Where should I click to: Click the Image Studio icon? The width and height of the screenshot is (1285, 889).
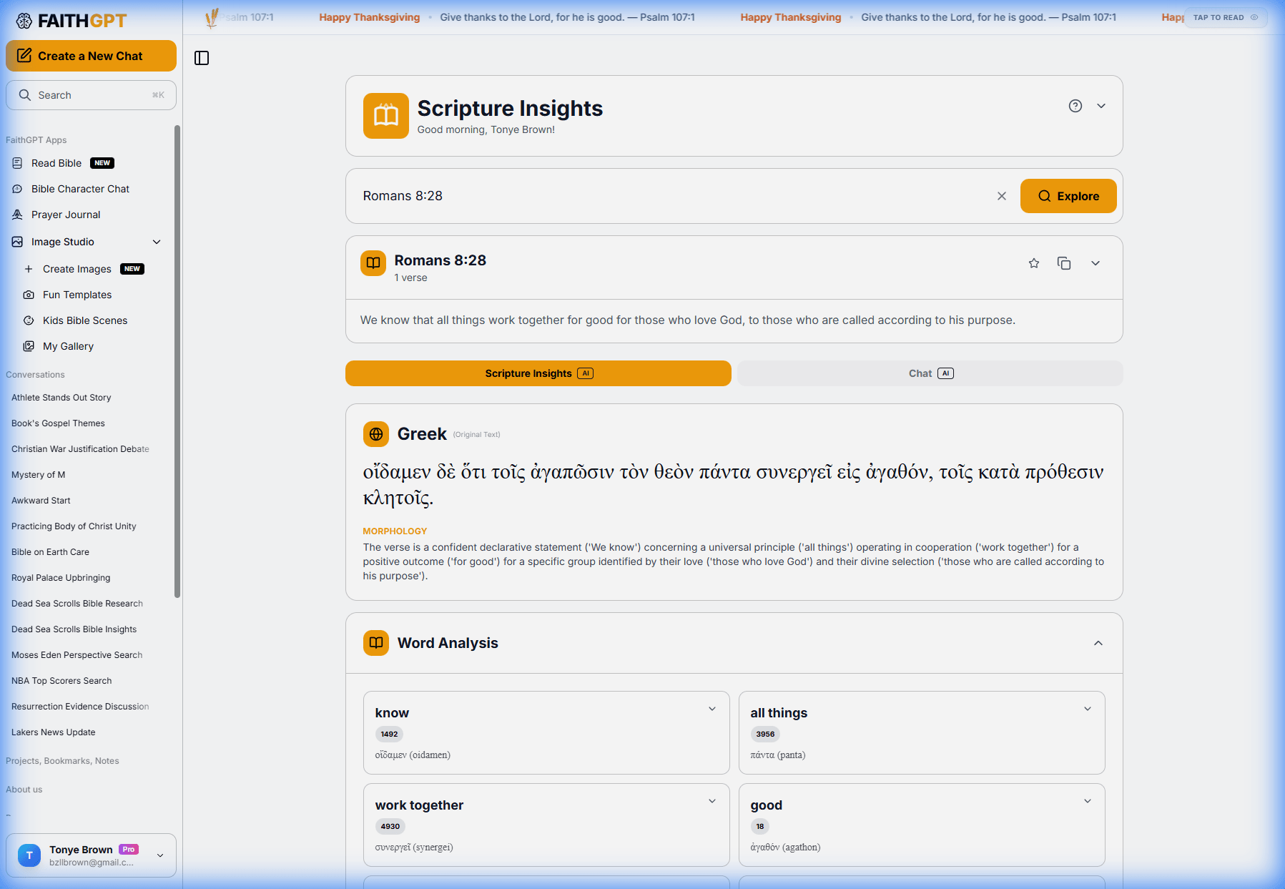[17, 242]
